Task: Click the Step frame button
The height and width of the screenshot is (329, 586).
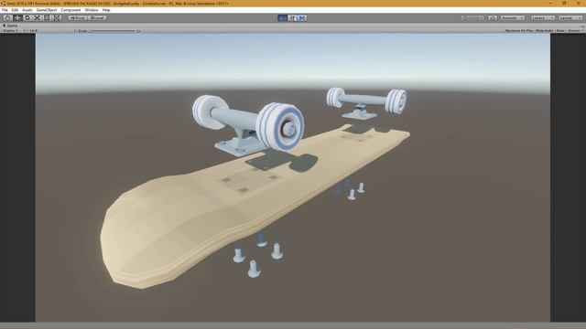Action: (302, 18)
